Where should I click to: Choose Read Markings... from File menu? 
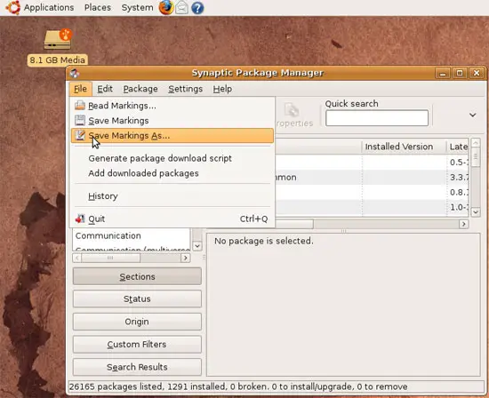point(172,106)
